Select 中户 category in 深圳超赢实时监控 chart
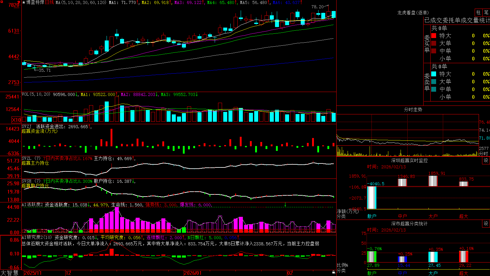This screenshot has width=490, height=276. [x=402, y=216]
